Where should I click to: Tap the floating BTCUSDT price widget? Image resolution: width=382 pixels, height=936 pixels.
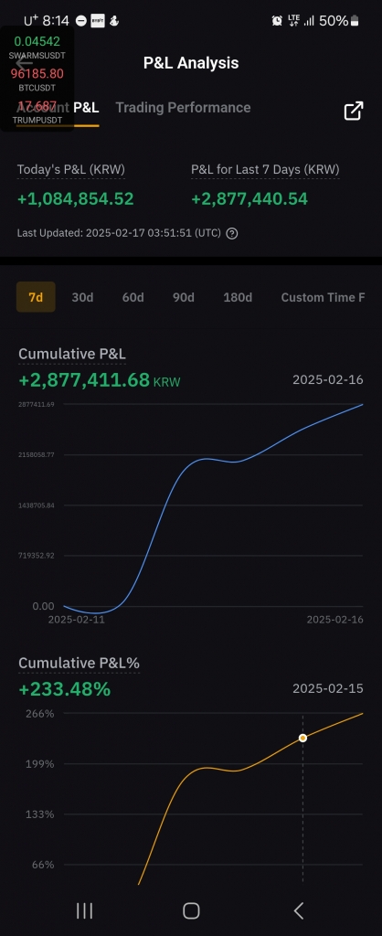click(x=37, y=79)
